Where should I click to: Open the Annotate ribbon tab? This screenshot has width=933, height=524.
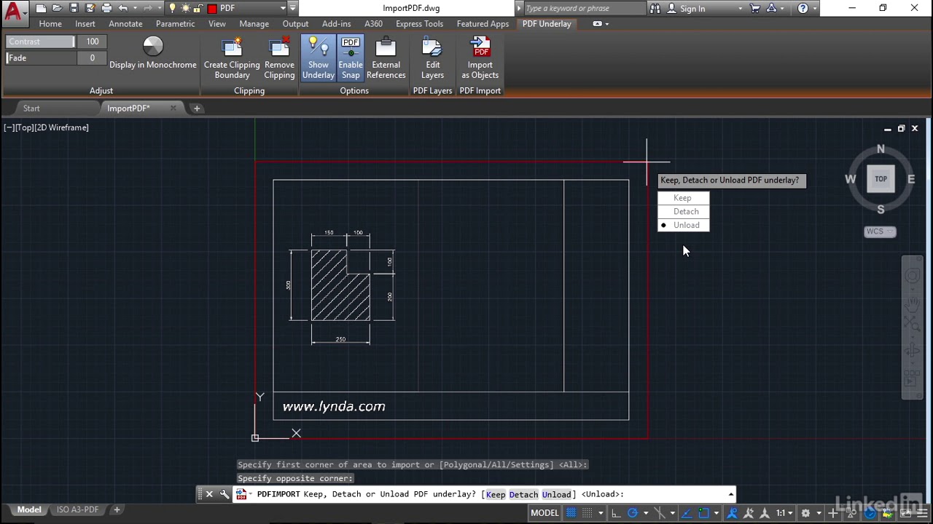coord(125,24)
